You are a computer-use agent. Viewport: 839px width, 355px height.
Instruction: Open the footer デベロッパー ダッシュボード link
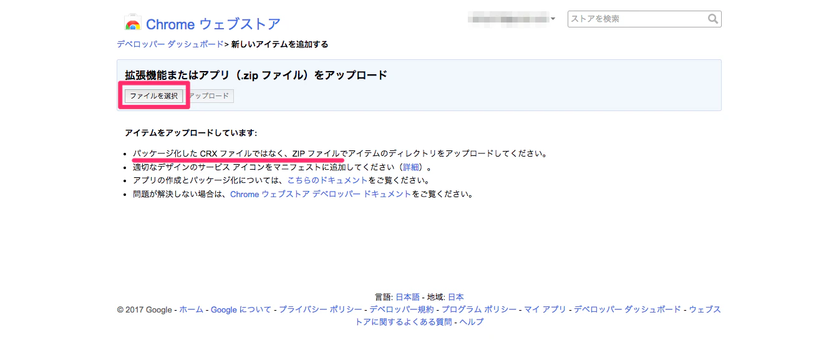(x=628, y=309)
